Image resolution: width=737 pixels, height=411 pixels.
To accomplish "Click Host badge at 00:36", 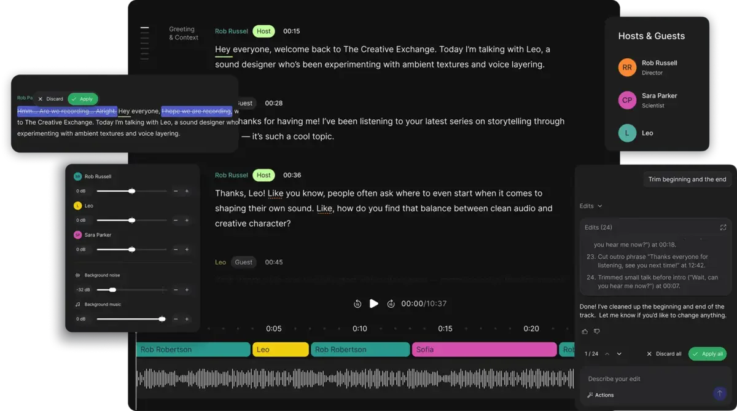I will [263, 175].
